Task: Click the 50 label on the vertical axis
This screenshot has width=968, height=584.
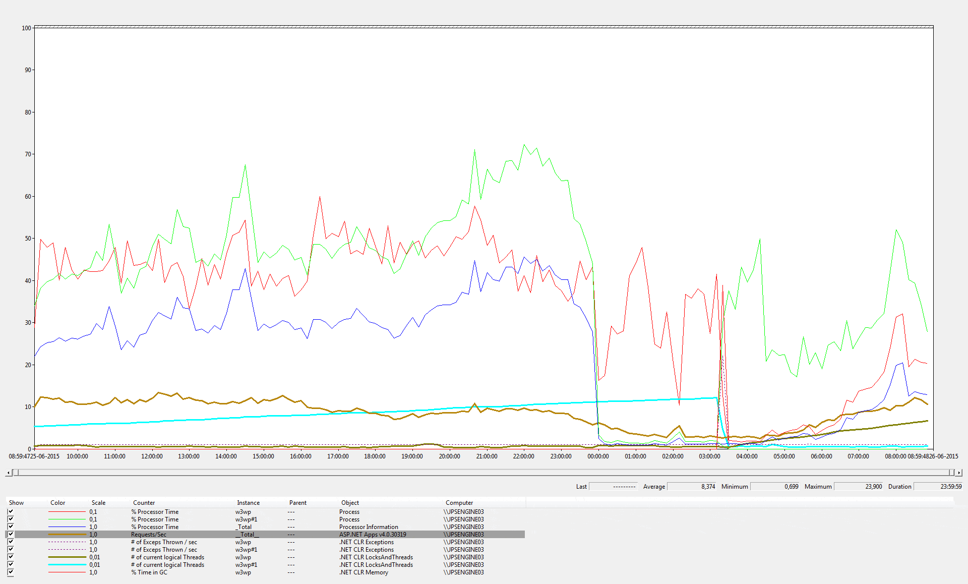Action: [28, 238]
